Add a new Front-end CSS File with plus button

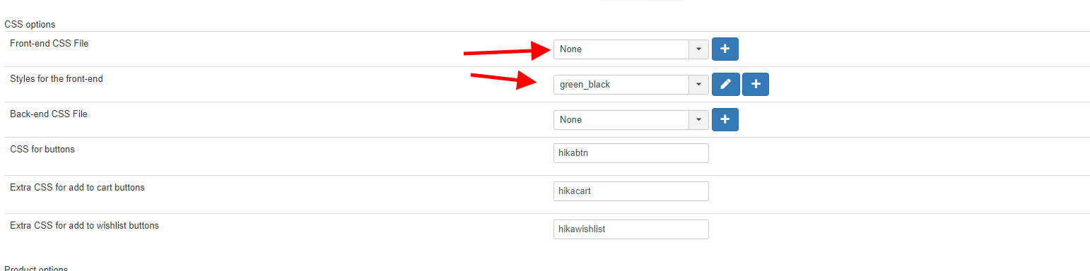click(x=725, y=49)
